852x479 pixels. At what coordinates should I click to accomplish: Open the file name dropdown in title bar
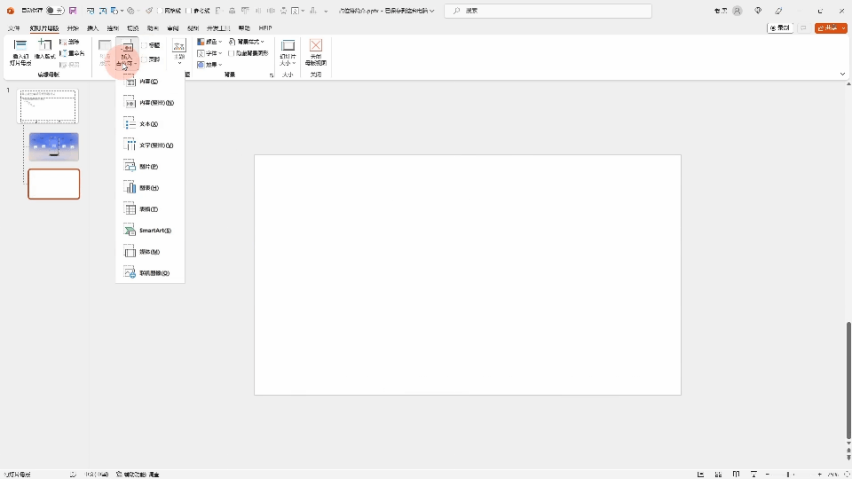pos(432,11)
